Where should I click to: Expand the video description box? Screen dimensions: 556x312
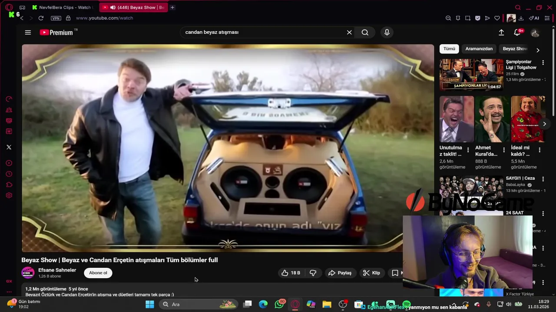tap(213, 291)
